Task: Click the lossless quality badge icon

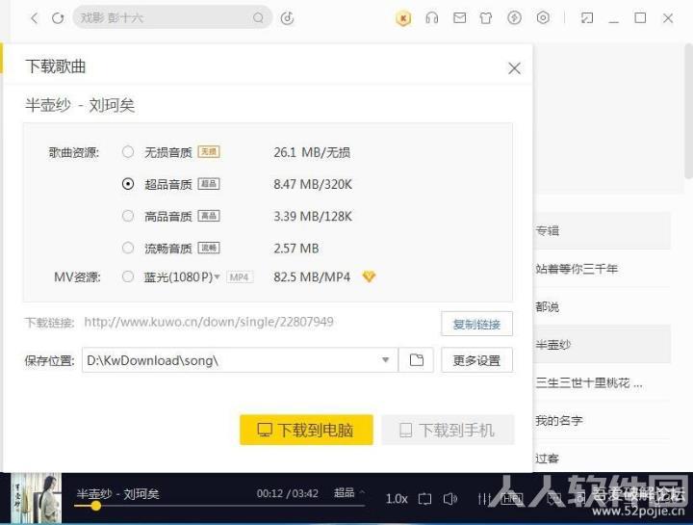Action: pyautogui.click(x=209, y=151)
